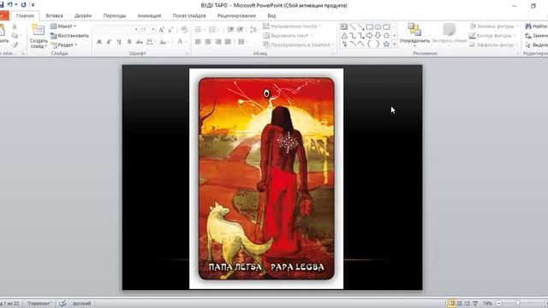Click Упорядочить arrange button
The image size is (548, 308).
[x=414, y=35]
